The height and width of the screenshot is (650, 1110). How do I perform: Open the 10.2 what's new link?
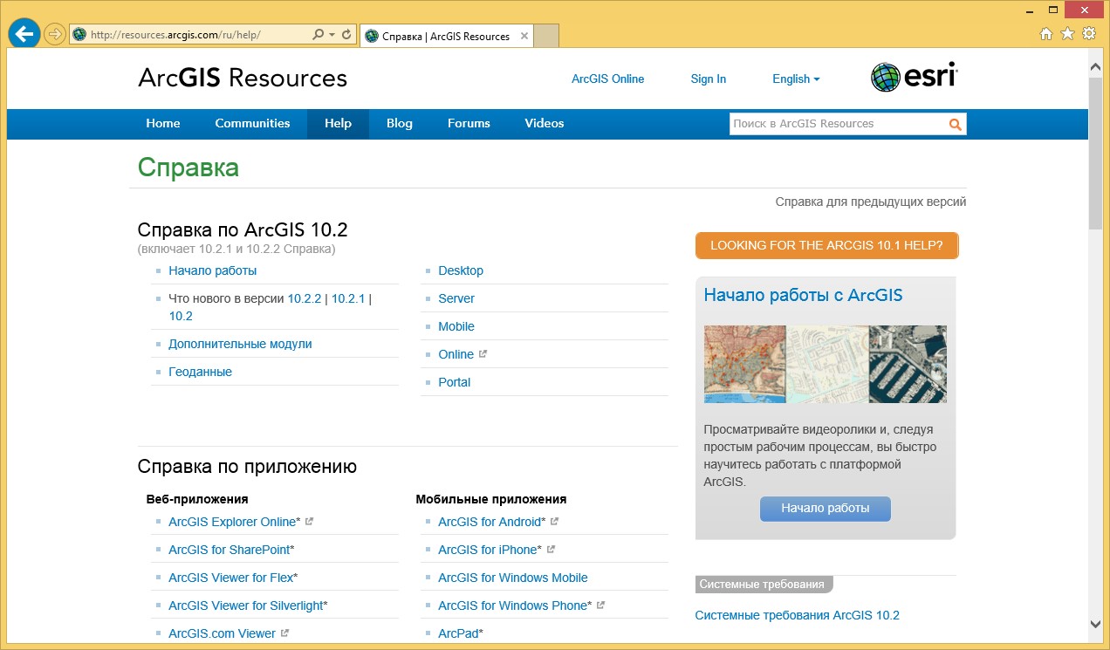pyautogui.click(x=181, y=316)
